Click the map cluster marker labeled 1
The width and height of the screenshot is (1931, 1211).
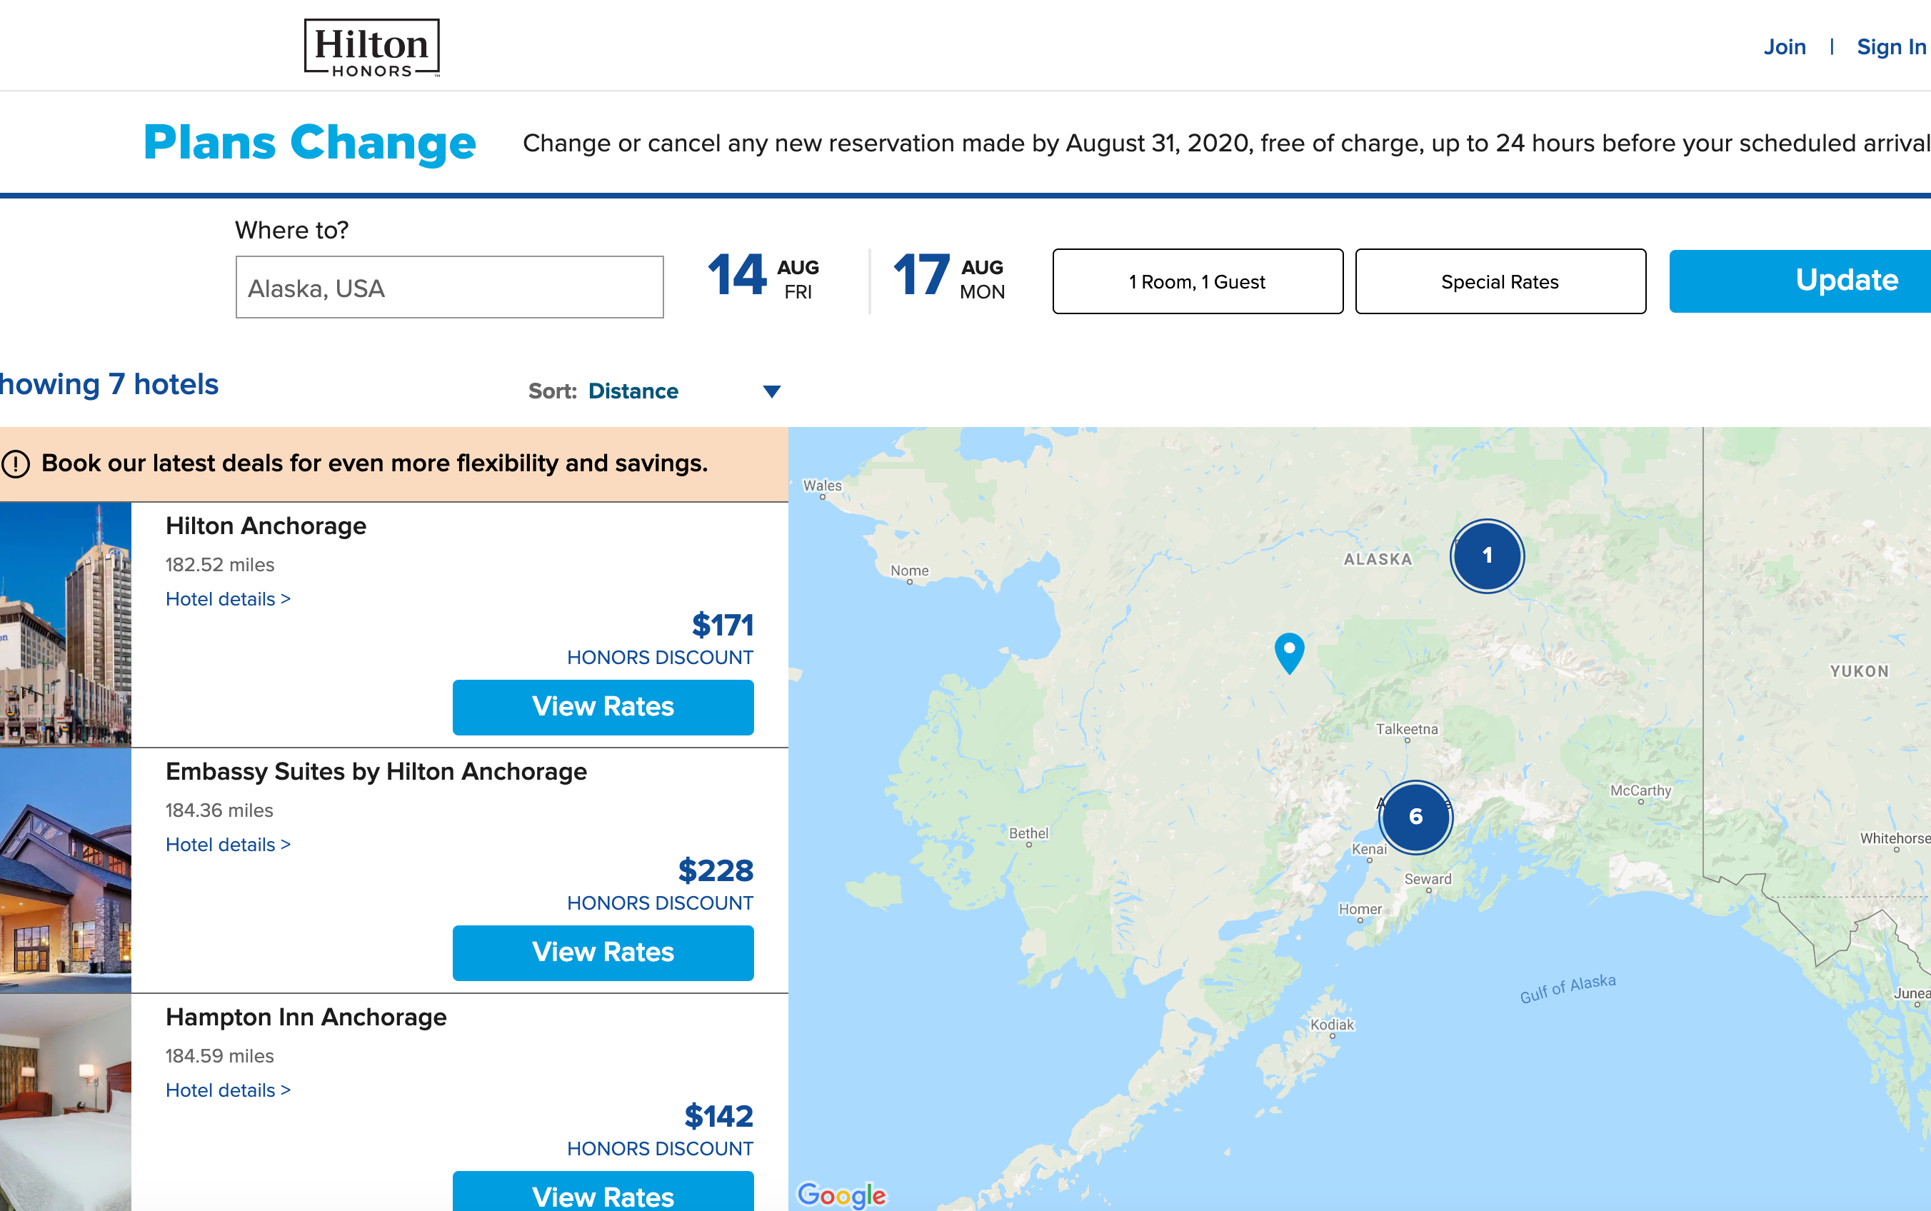click(x=1487, y=556)
